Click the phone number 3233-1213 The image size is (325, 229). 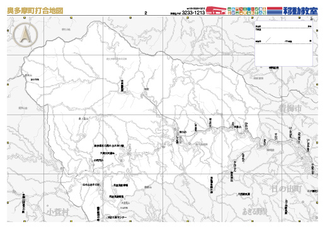tap(193, 13)
